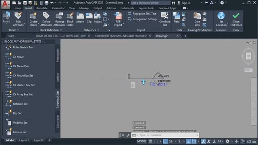Open the Annotate ribbon tab
This screenshot has width=258, height=145.
(x=42, y=8)
